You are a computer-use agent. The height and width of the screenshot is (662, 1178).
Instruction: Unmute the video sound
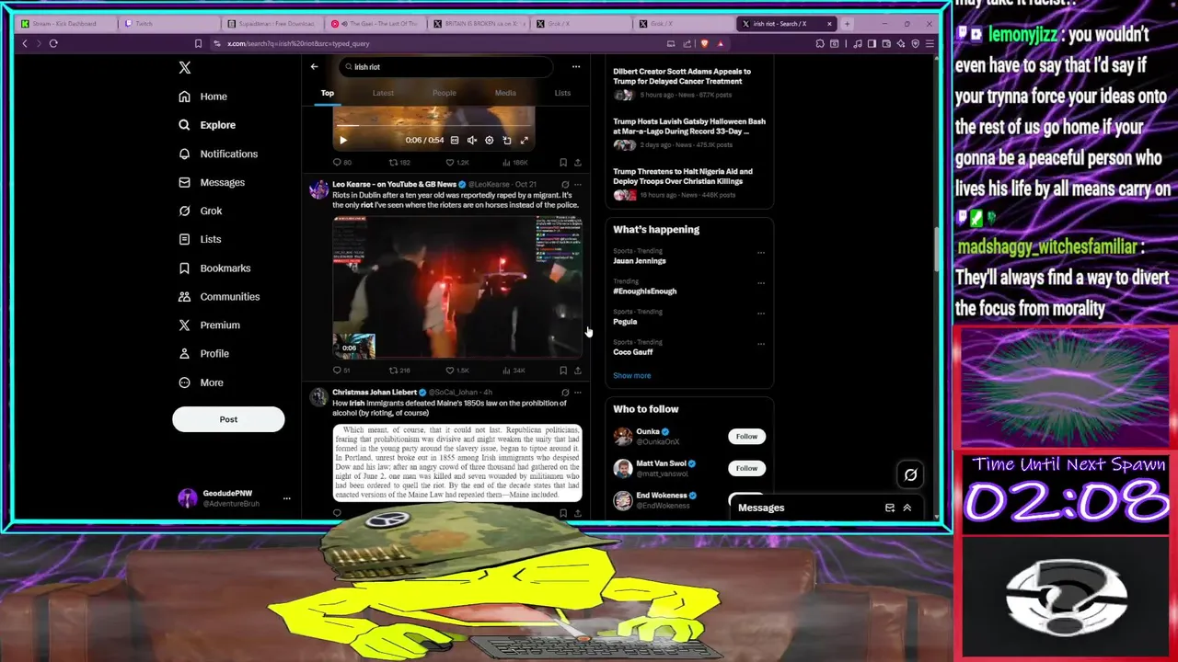pos(472,140)
